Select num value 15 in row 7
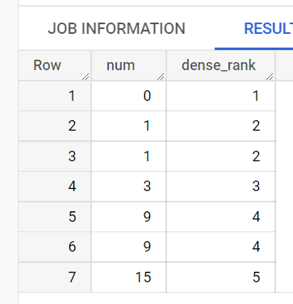 point(129,277)
